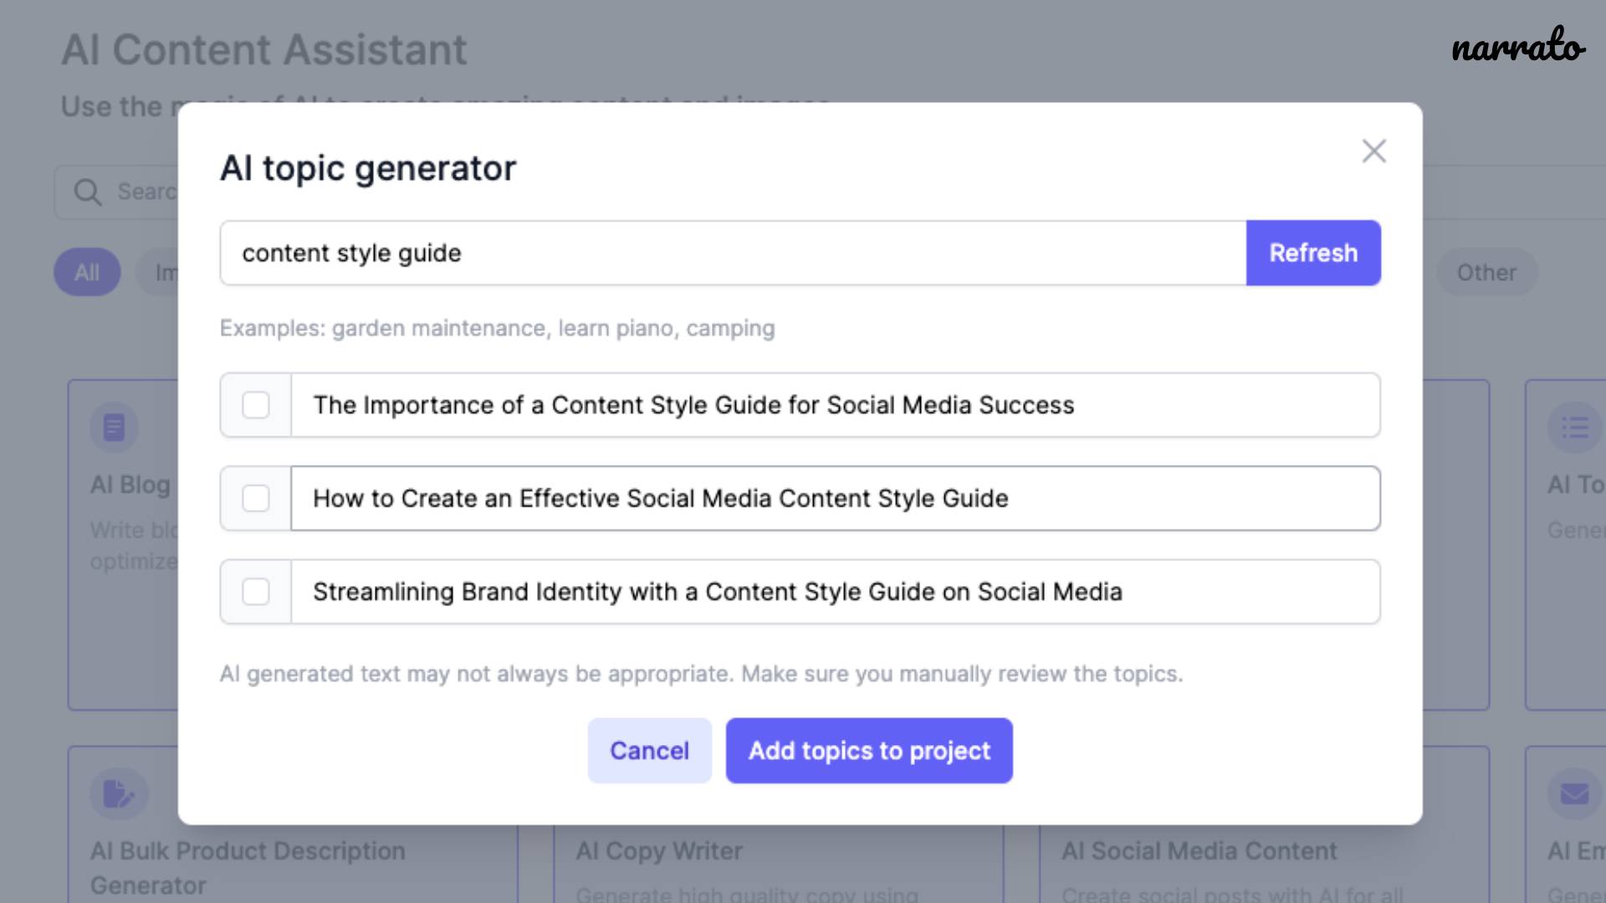Click the content style guide input field
The image size is (1606, 903).
[733, 252]
